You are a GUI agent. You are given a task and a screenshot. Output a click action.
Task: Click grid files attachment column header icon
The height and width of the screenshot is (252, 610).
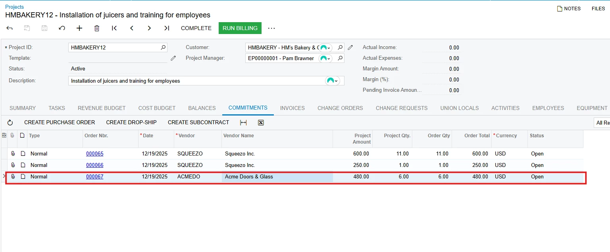click(12, 135)
